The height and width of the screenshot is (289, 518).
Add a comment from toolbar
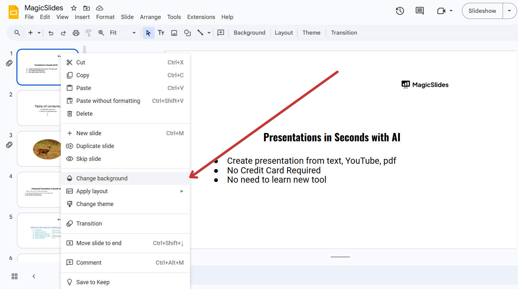221,33
